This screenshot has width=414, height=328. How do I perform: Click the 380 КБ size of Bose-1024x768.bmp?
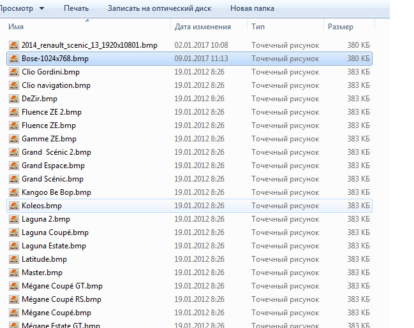[359, 59]
